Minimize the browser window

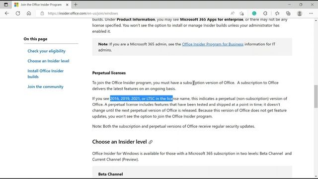(289, 4)
